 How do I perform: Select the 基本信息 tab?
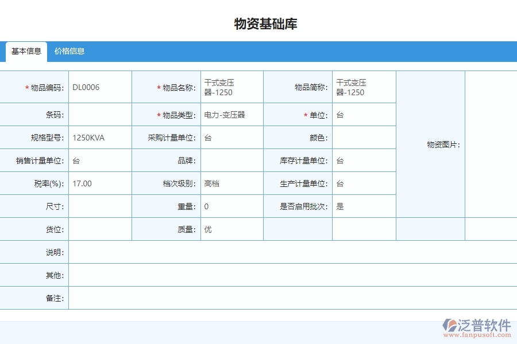coord(25,50)
